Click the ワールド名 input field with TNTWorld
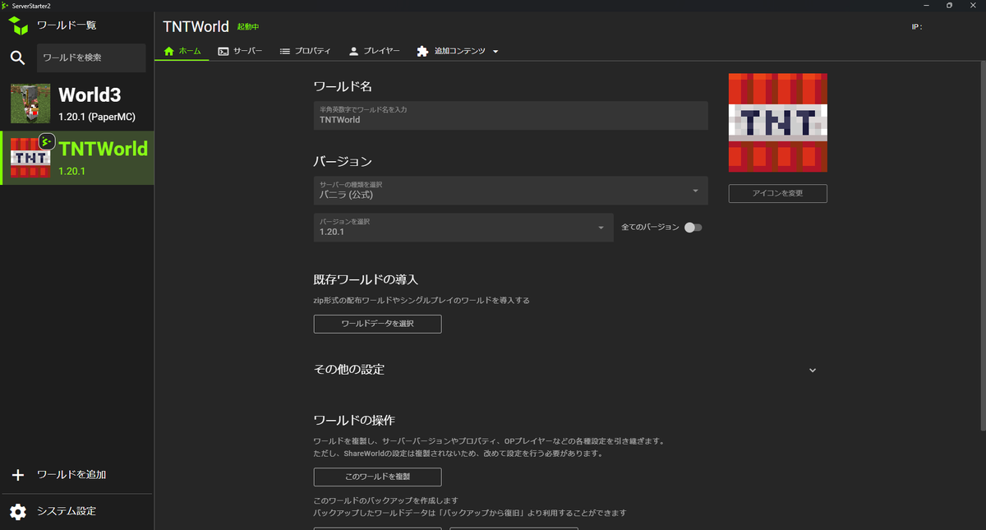 pos(510,115)
